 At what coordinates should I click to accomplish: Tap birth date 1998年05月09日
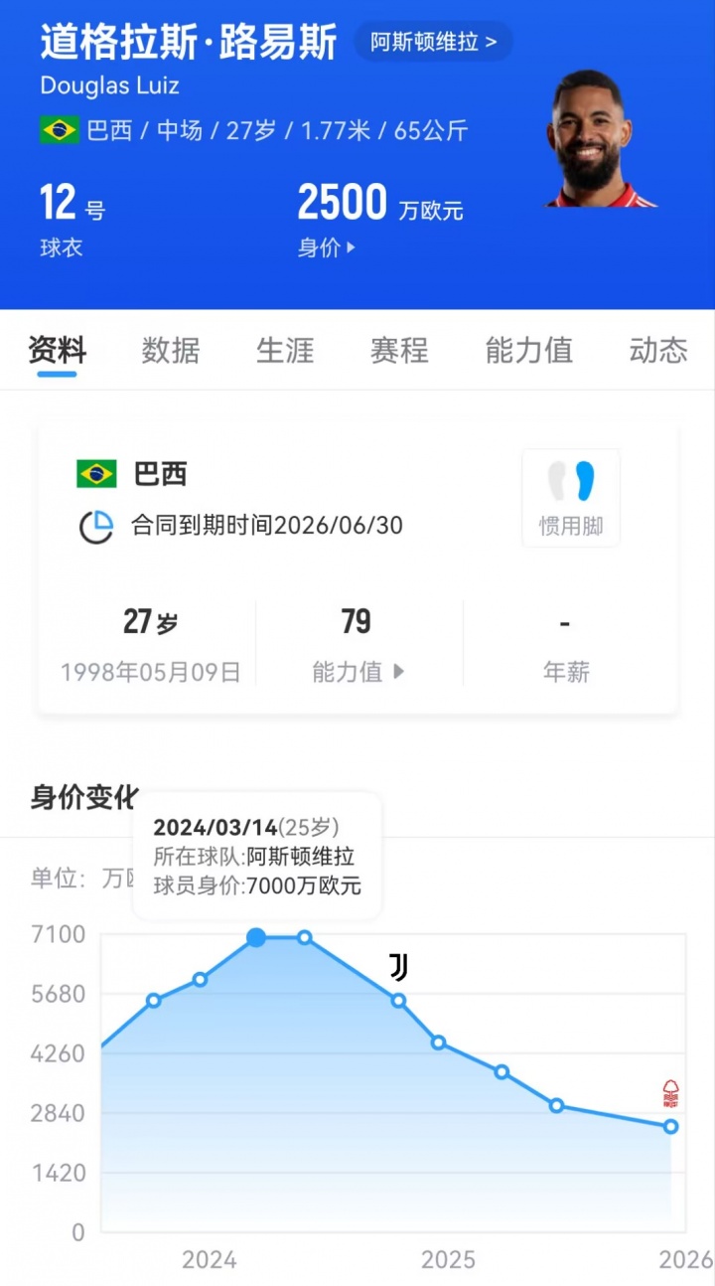click(x=151, y=672)
